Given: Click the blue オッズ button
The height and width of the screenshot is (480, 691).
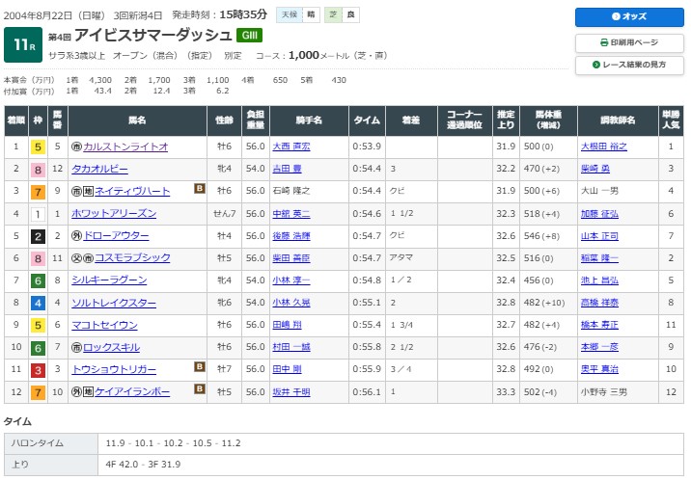Looking at the screenshot, I should [x=630, y=17].
